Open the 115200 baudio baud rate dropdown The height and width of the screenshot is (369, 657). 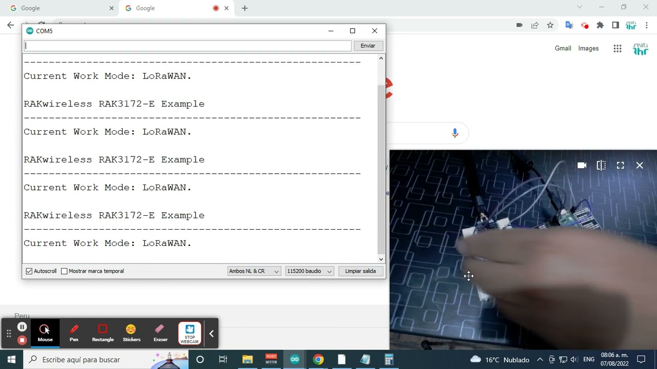[310, 271]
